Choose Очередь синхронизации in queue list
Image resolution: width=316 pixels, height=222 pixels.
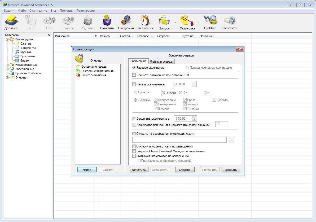pos(98,71)
